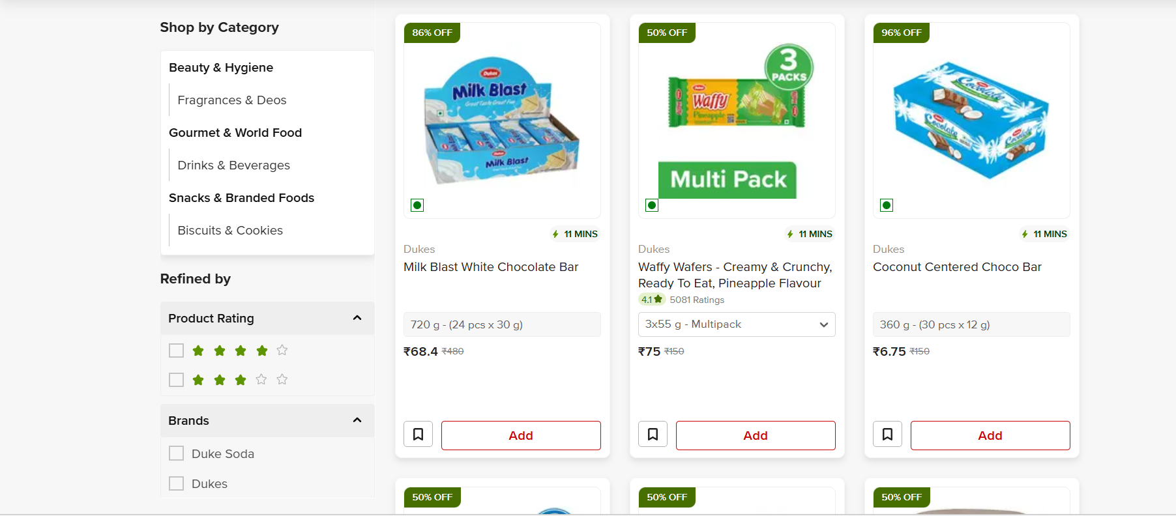Collapse the Brands filter section

[x=357, y=420]
